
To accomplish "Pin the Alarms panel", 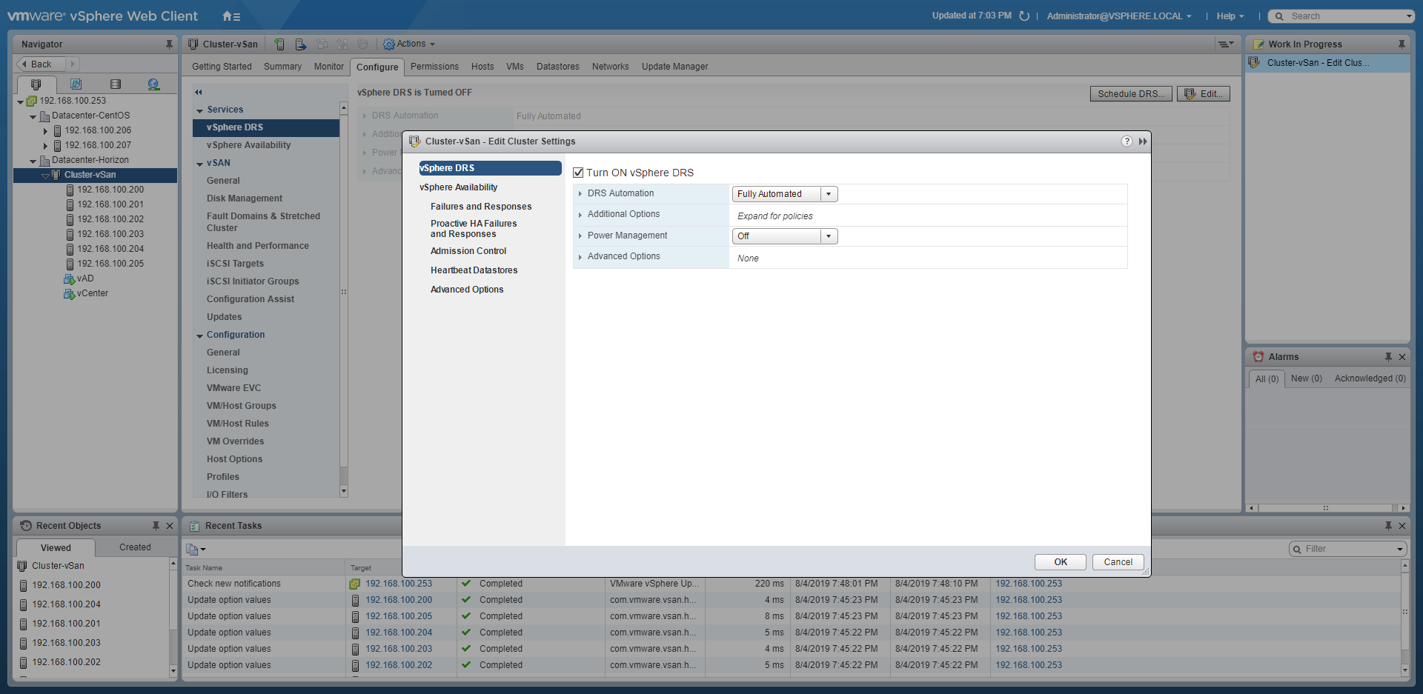I will [x=1388, y=357].
